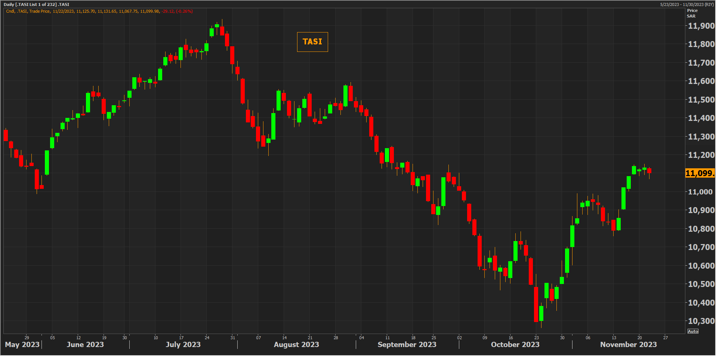Click the 10,300 price axis label
The height and width of the screenshot is (356, 716).
click(x=701, y=321)
